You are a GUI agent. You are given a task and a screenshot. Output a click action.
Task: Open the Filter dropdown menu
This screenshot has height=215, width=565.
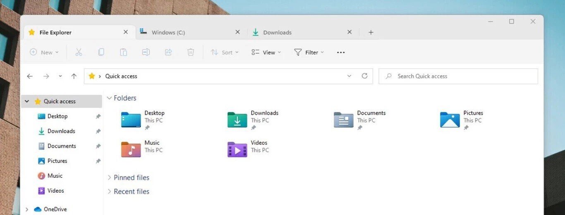[309, 52]
